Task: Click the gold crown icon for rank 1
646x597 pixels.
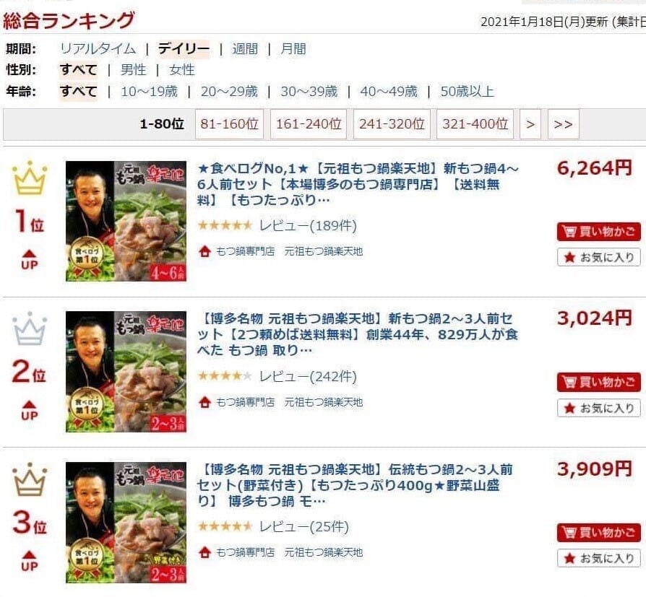Action: click(x=29, y=178)
